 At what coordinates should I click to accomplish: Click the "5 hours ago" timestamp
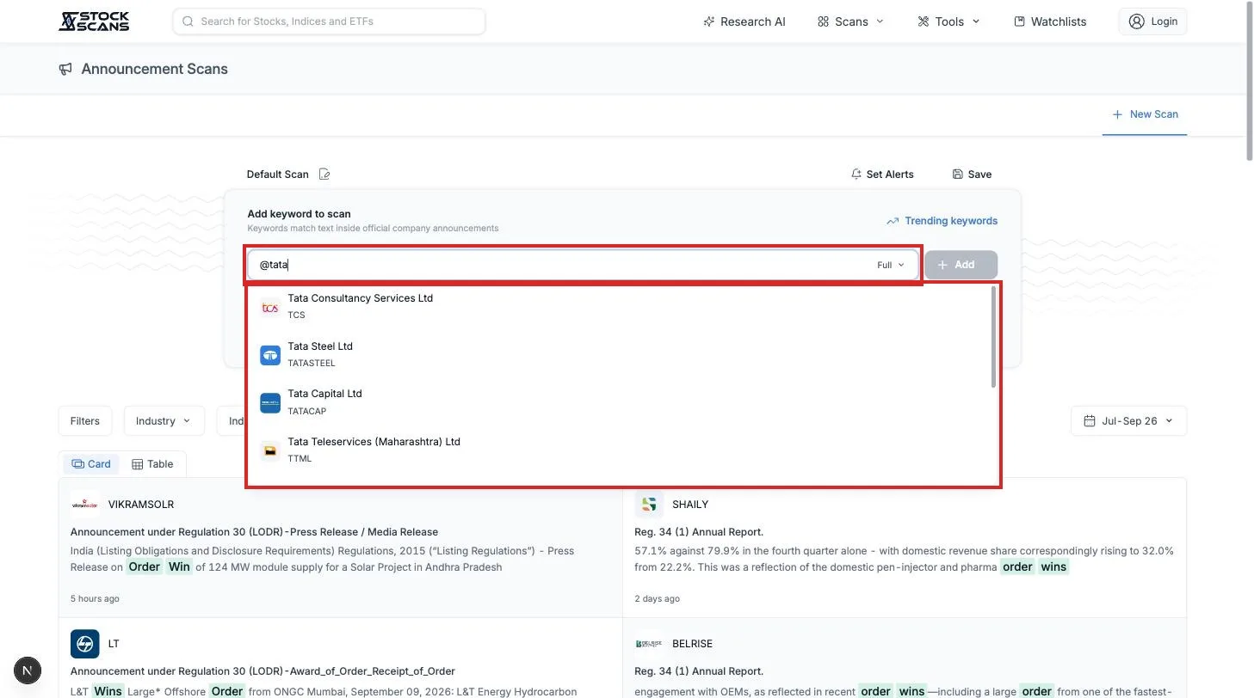[x=95, y=598]
